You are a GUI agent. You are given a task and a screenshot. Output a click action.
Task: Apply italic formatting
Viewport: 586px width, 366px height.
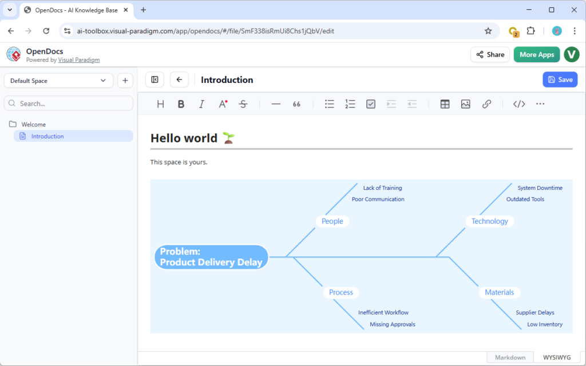[x=201, y=104]
